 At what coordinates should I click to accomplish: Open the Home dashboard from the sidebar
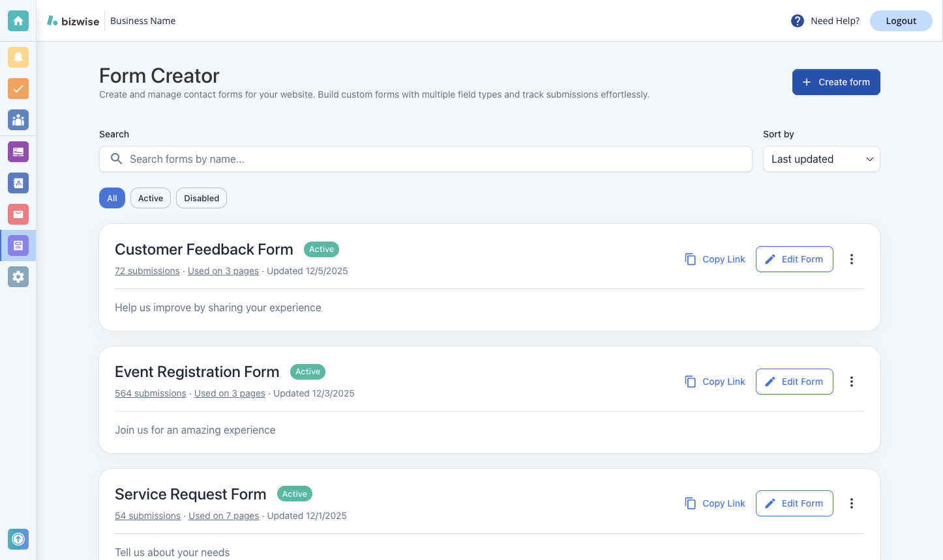[18, 20]
